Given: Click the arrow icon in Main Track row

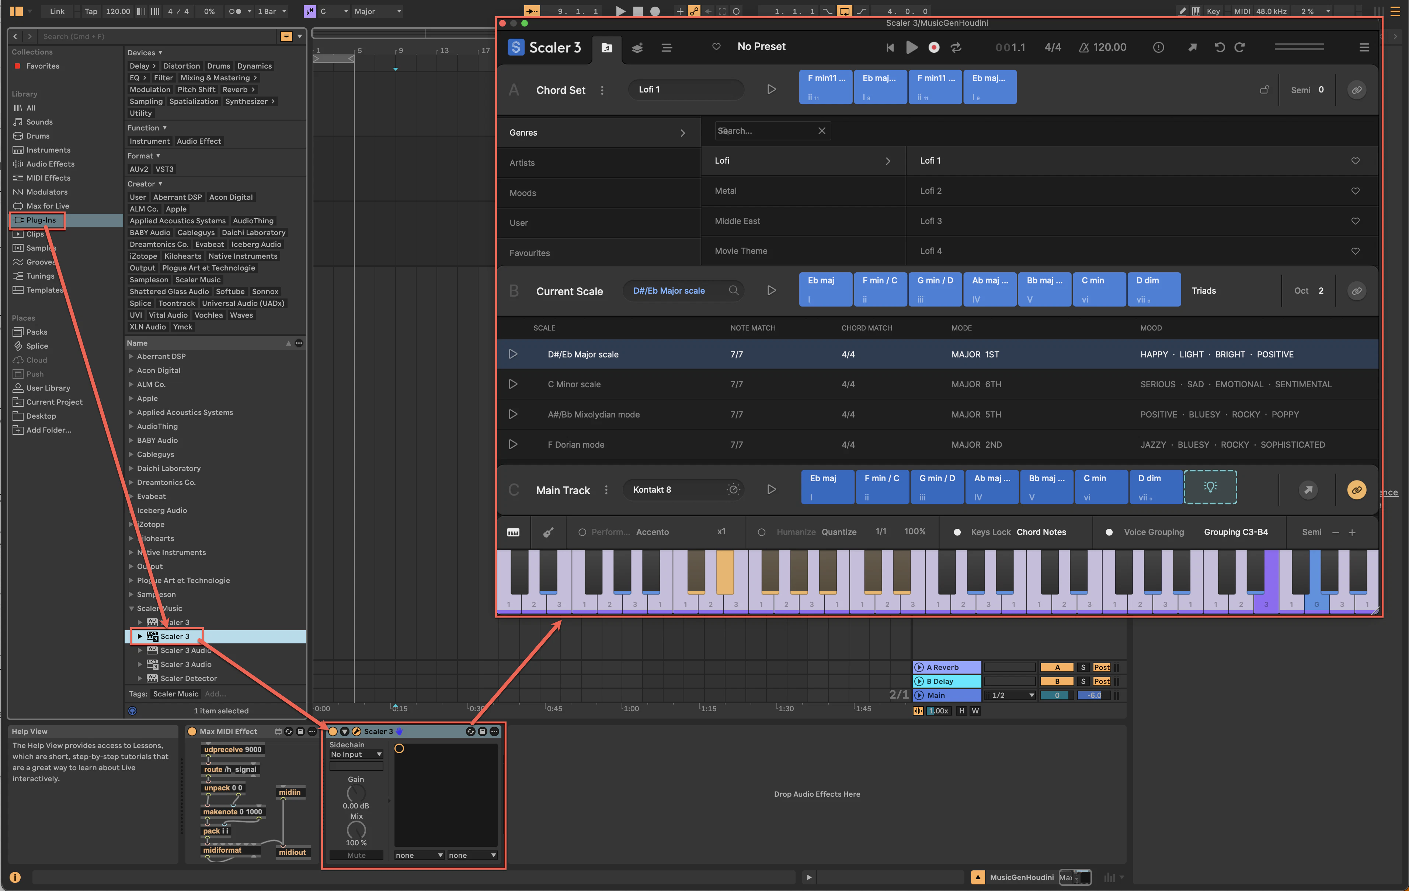Looking at the screenshot, I should (x=1308, y=490).
